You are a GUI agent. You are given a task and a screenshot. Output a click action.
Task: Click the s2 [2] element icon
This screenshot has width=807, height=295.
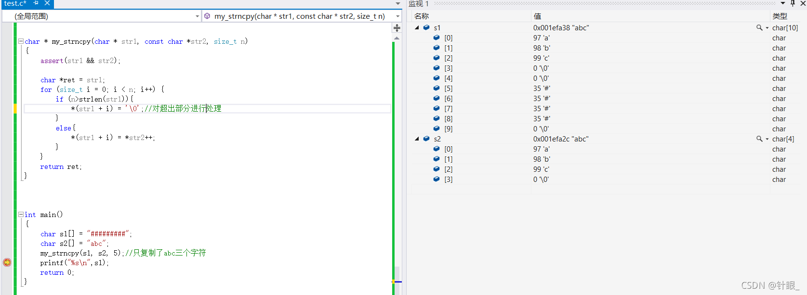click(x=437, y=169)
